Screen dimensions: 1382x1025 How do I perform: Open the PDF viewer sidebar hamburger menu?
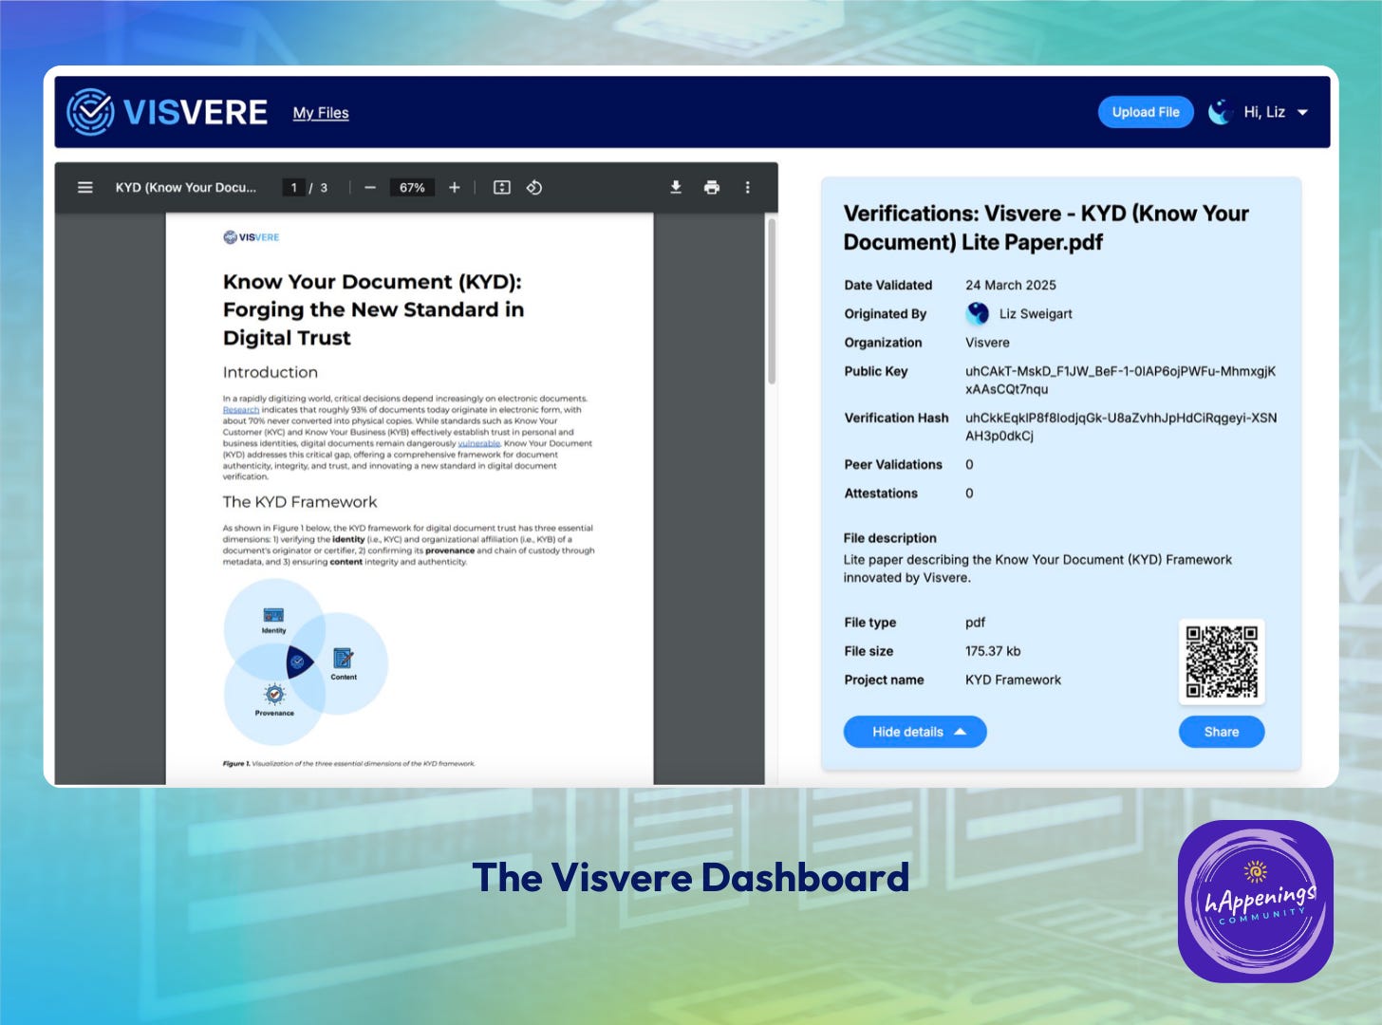tap(85, 188)
